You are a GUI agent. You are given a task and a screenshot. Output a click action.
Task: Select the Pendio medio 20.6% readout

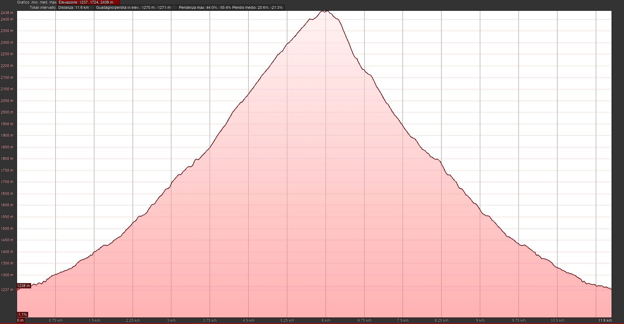coord(257,8)
